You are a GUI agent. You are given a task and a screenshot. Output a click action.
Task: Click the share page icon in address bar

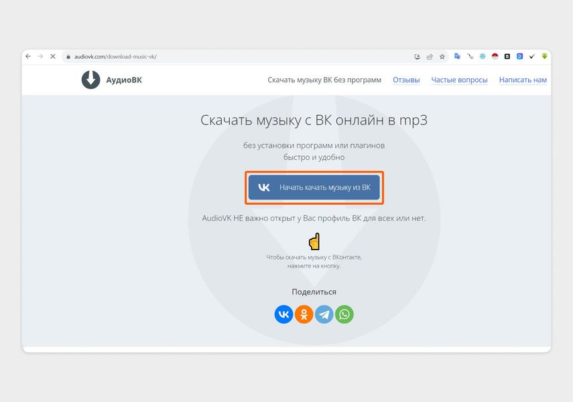(430, 57)
